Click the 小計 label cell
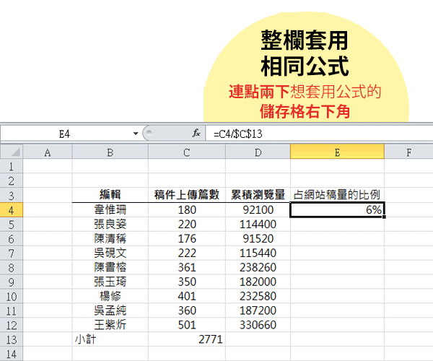433x361 pixels. [110, 339]
